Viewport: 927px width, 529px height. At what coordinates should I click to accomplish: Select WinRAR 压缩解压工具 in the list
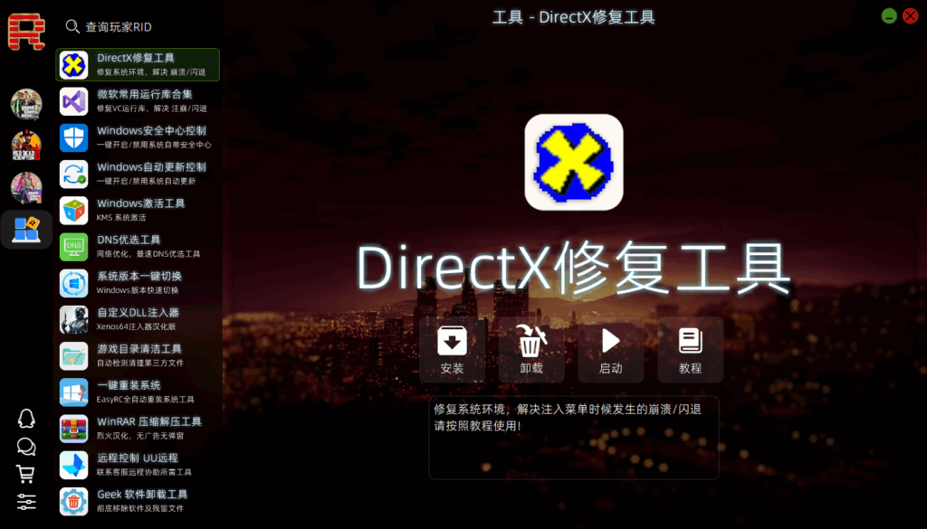(x=138, y=429)
